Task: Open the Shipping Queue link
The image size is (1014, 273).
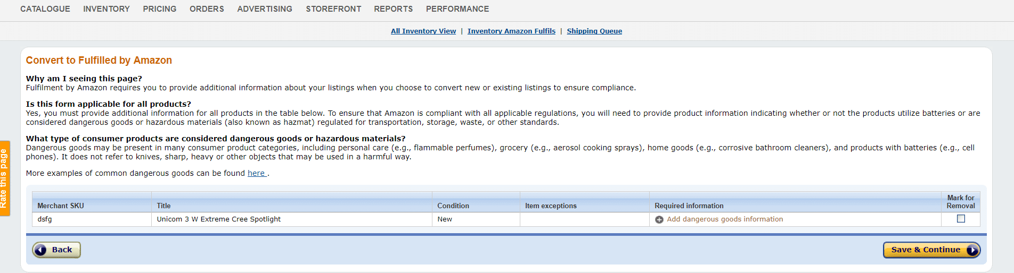Action: [594, 31]
